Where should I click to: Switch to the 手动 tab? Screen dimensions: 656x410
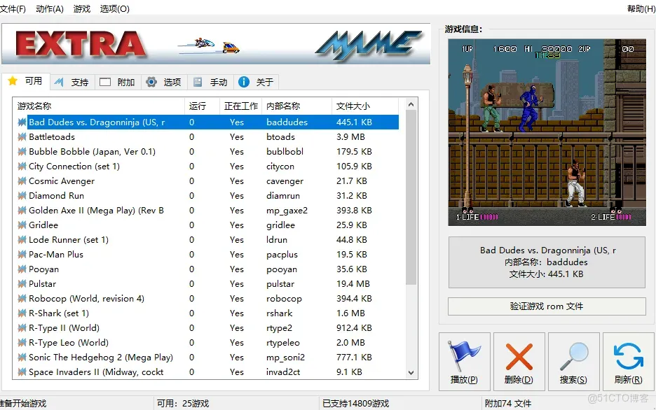pos(210,83)
